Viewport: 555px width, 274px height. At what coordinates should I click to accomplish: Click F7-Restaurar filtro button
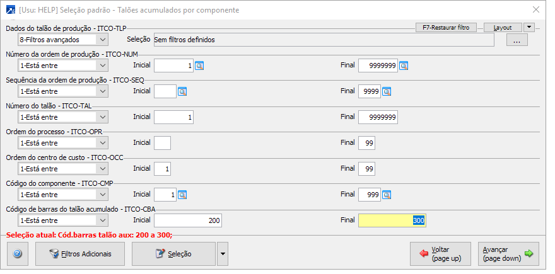click(x=446, y=28)
